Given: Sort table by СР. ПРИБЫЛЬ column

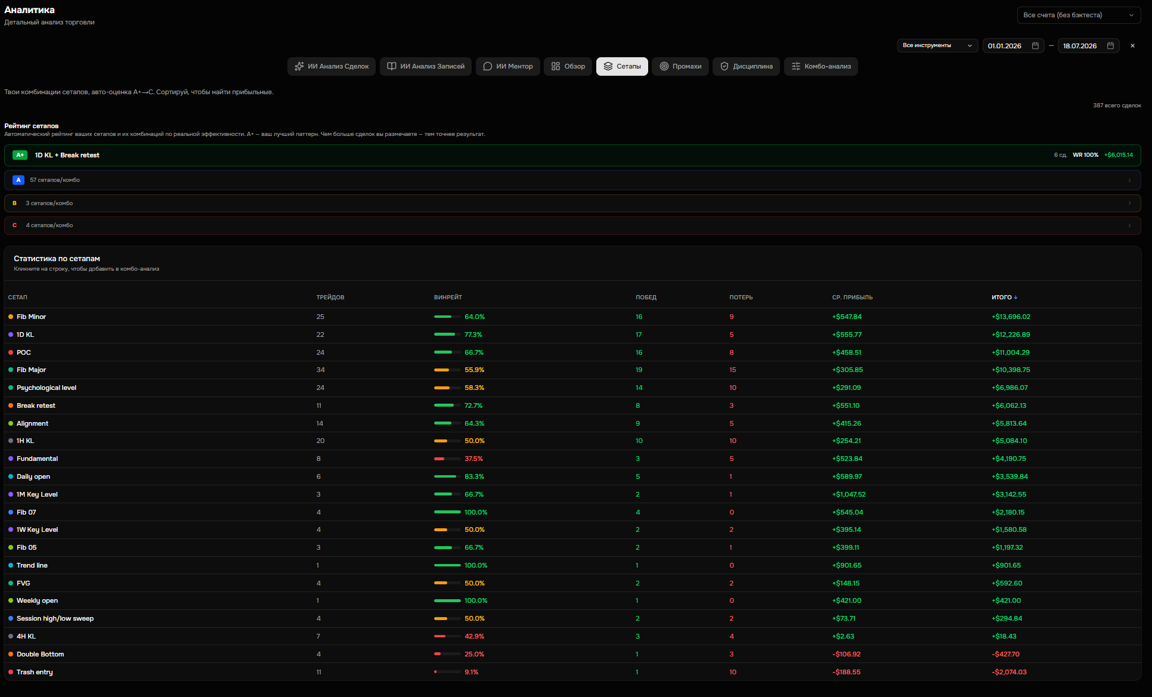Looking at the screenshot, I should 852,298.
